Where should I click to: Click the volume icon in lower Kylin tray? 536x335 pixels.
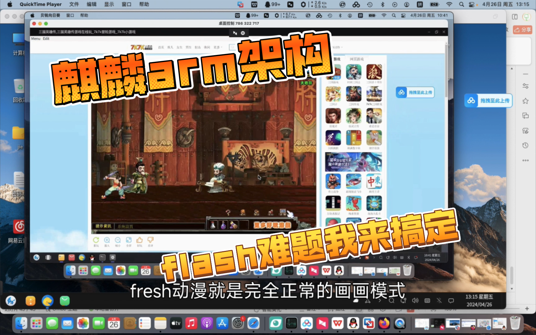click(415, 300)
